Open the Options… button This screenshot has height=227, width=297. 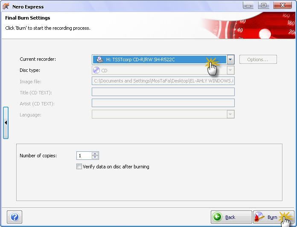[258, 60]
